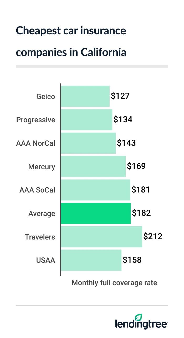Select the AAA SoCal bar
This screenshot has width=184, height=338.
(96, 190)
